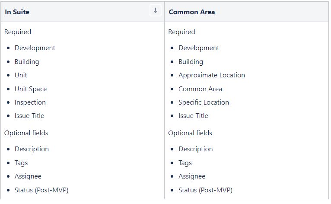Click Status (Post-MVP) in Common Area column

(x=205, y=190)
